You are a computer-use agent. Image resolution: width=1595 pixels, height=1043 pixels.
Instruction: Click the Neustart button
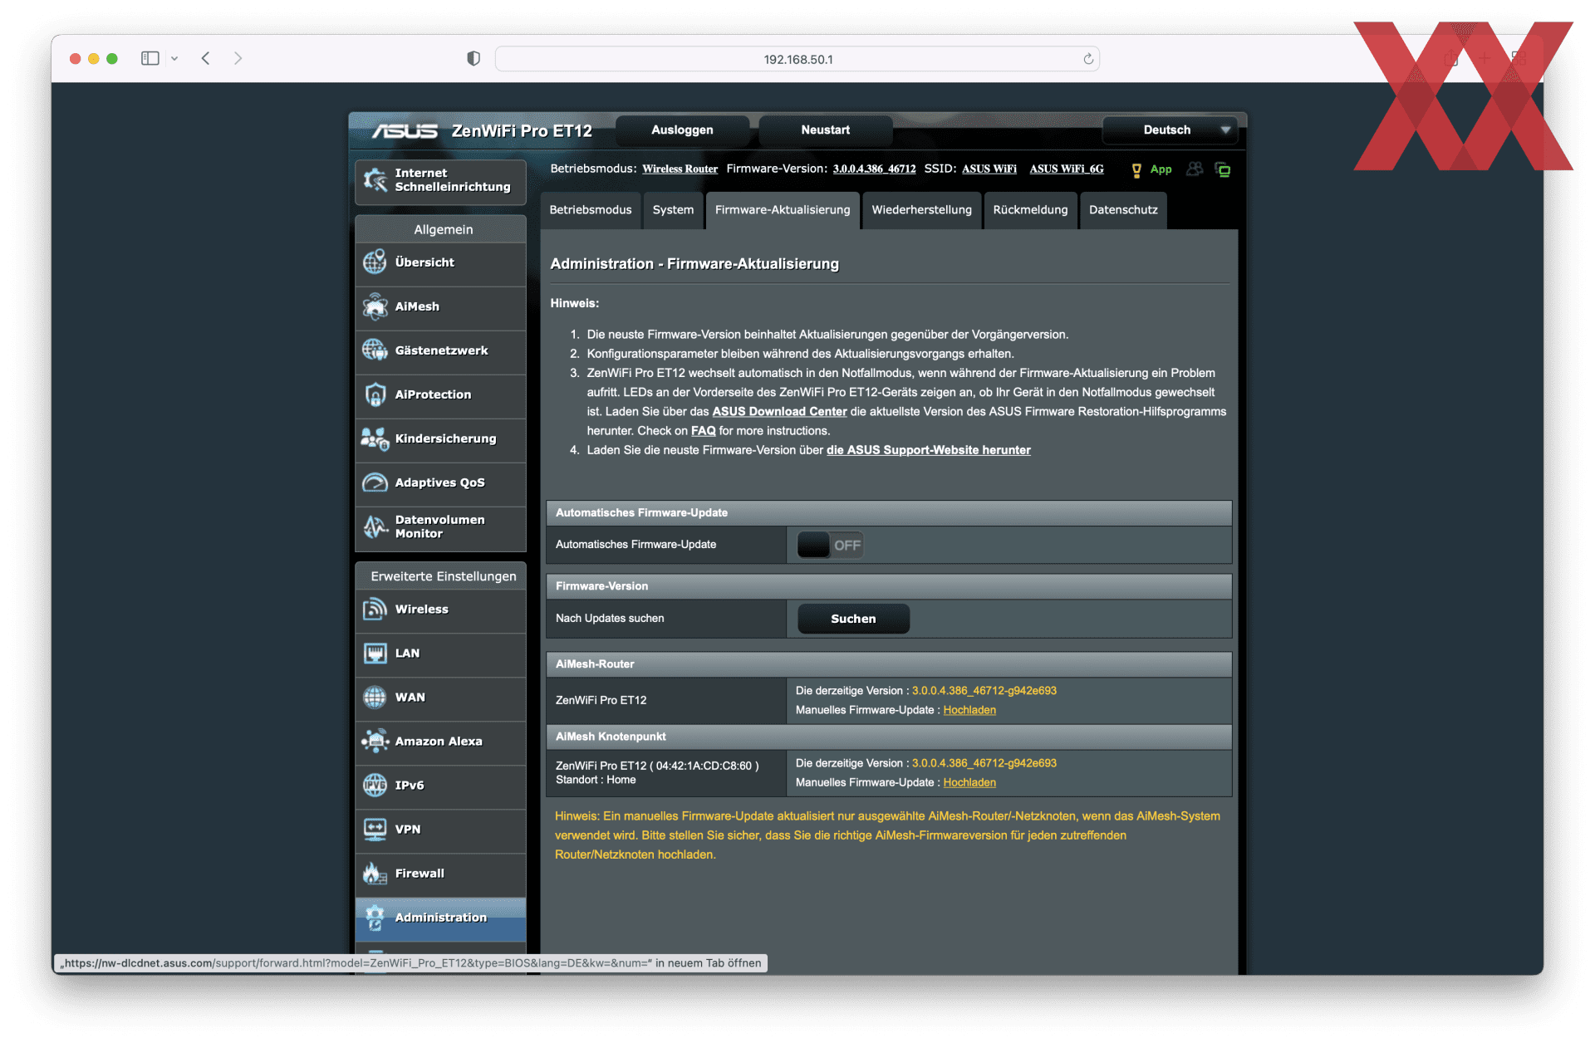[826, 130]
